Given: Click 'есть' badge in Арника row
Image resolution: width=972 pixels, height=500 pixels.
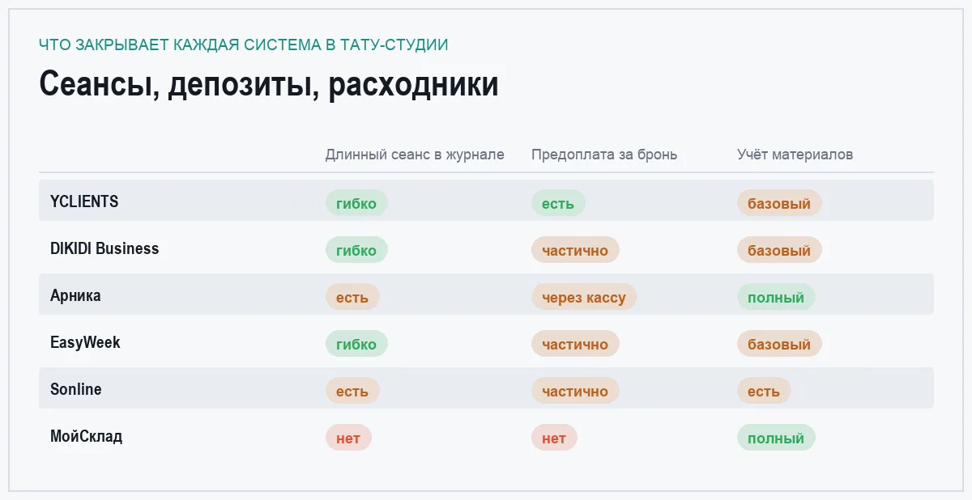Looking at the screenshot, I should [x=352, y=297].
